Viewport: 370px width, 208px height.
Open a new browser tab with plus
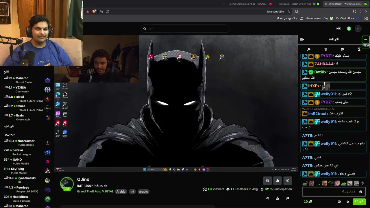click(x=224, y=4)
